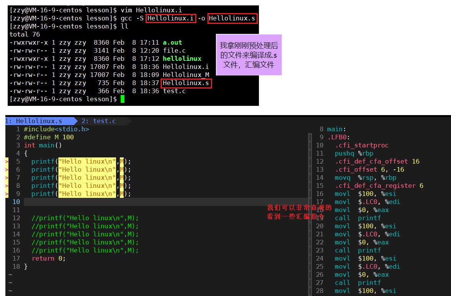
Task: Click "pushq %rbp" instruction
Action: tap(354, 153)
